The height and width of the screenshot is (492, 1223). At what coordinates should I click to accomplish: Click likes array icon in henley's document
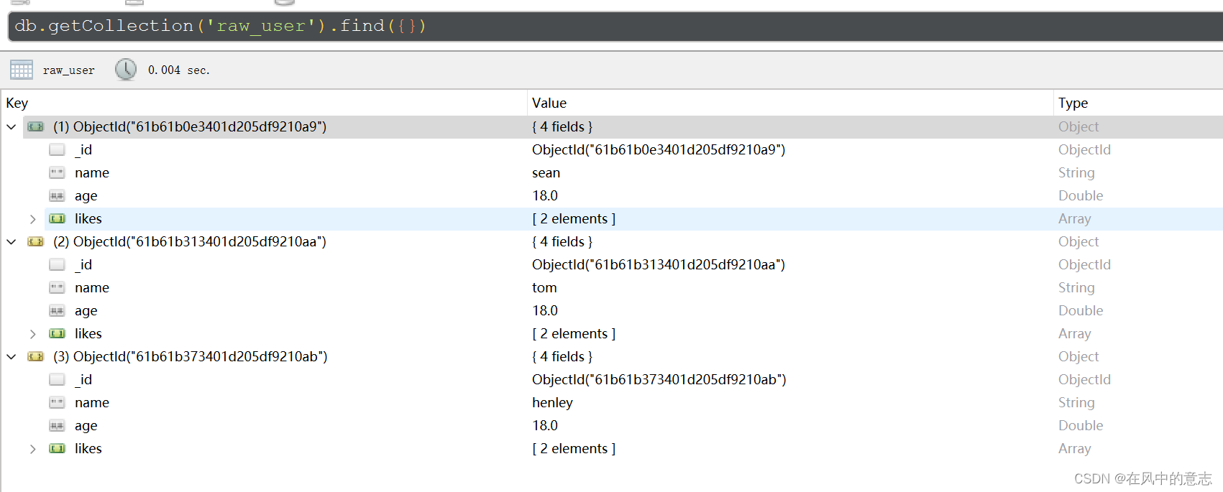click(x=58, y=449)
